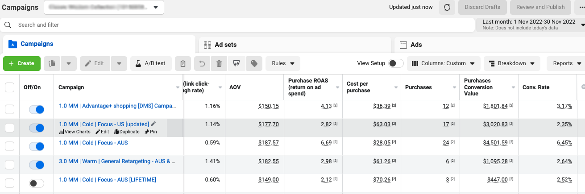Turn off the Advantage+ shopping campaign switch
Screen dimensions: 585x194
tap(36, 109)
